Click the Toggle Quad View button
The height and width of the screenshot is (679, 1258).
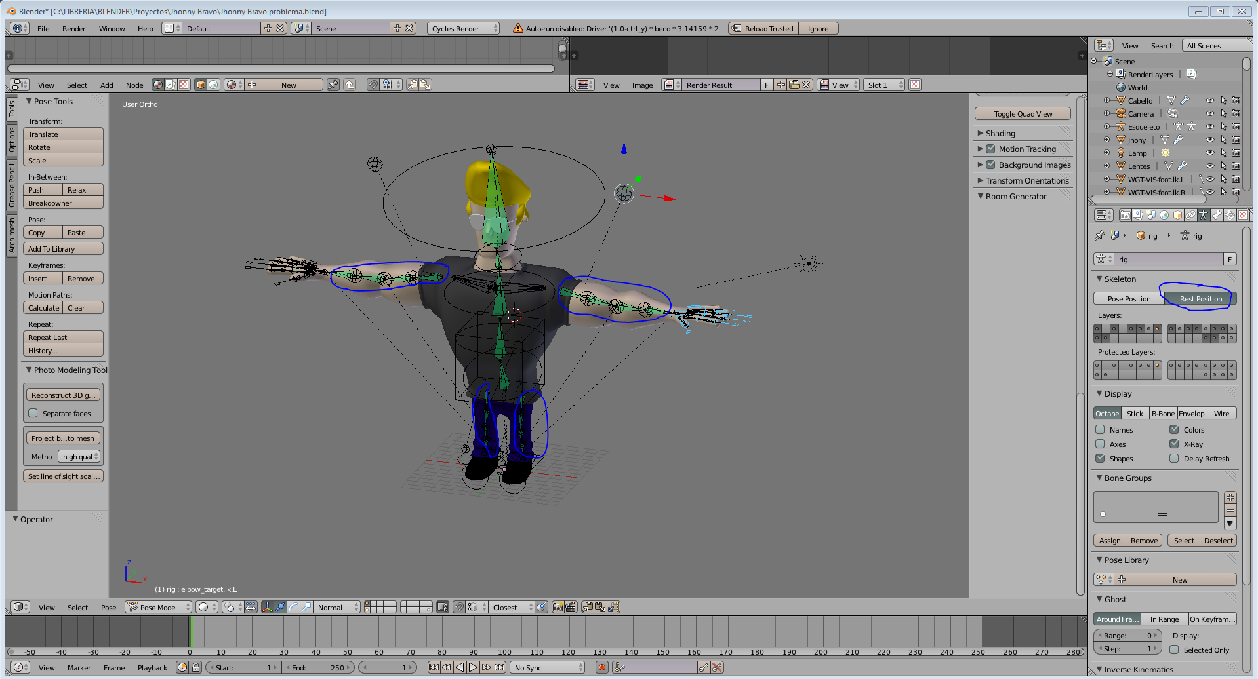[1023, 113]
